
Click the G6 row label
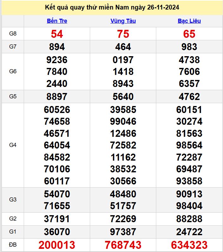pyautogui.click(x=13, y=71)
